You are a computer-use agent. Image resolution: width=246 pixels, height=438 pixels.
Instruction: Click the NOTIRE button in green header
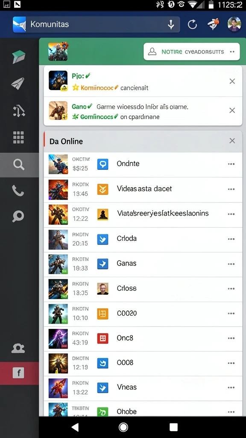click(x=192, y=52)
